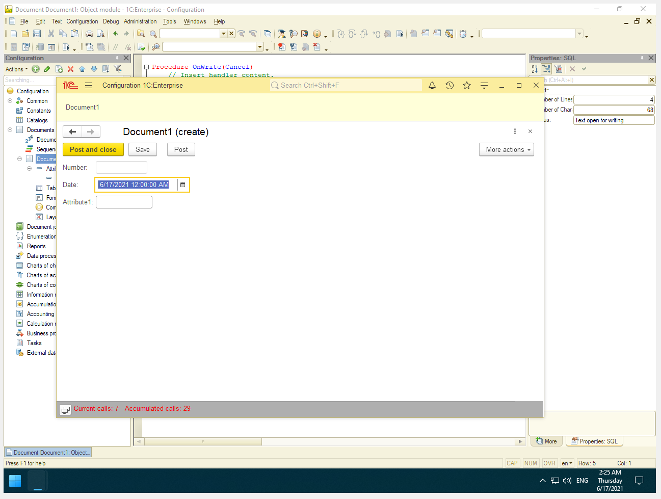Open the Tools menu
The height and width of the screenshot is (499, 661).
(x=169, y=21)
